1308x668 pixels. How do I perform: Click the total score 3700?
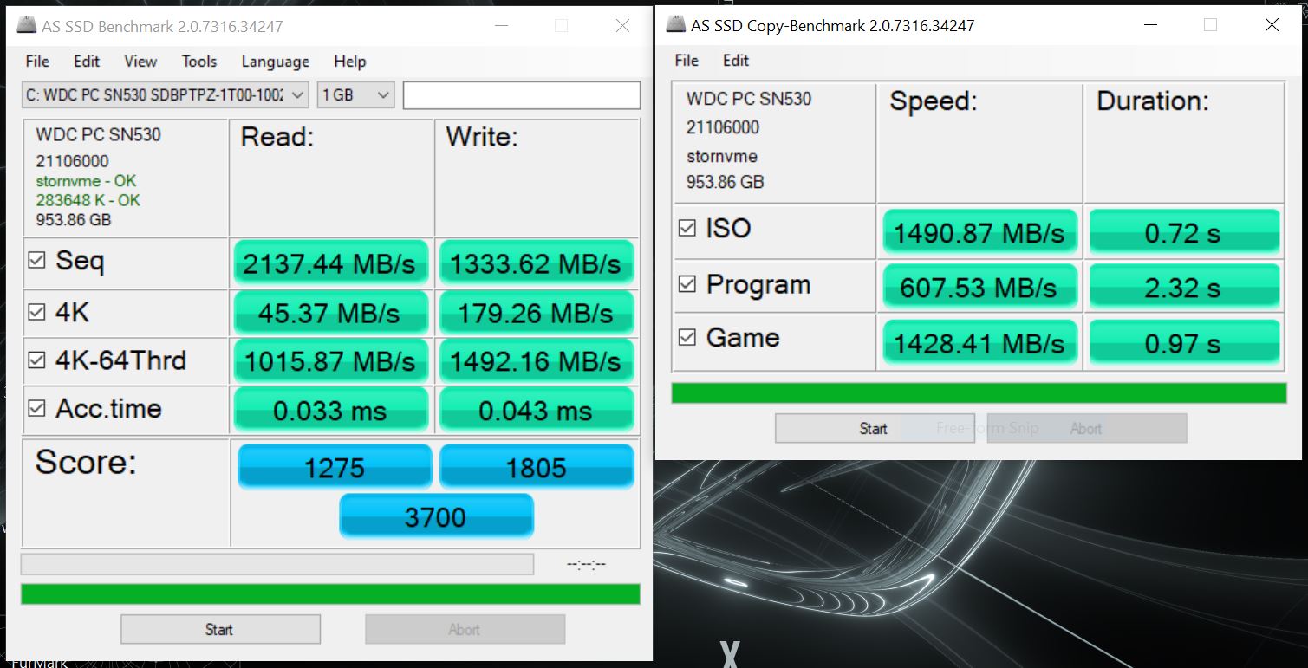click(436, 516)
